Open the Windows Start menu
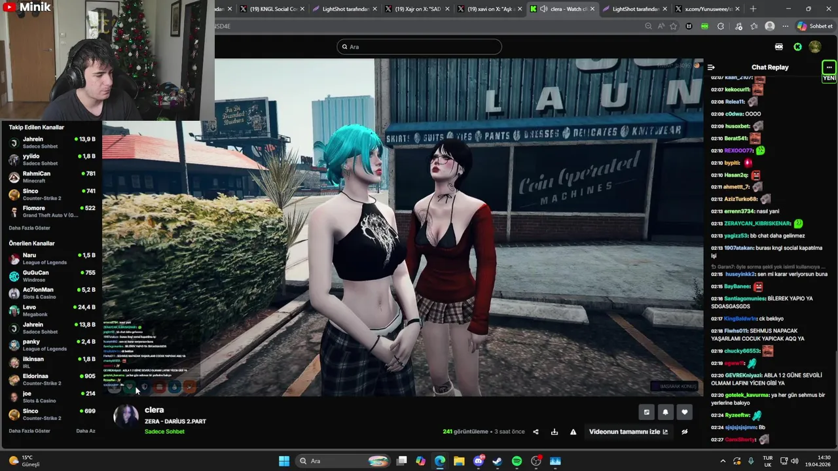838x471 pixels. click(x=284, y=461)
